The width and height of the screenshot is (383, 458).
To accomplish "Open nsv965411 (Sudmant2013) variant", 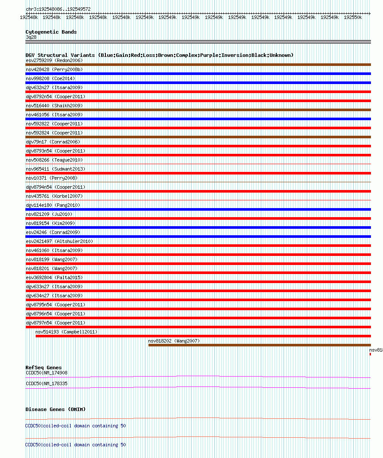I will click(x=56, y=169).
